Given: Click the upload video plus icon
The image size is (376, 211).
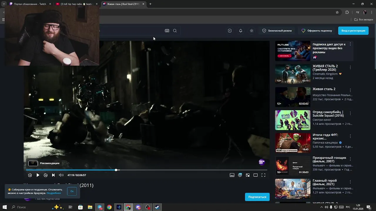Looking at the screenshot, I should (x=230, y=31).
